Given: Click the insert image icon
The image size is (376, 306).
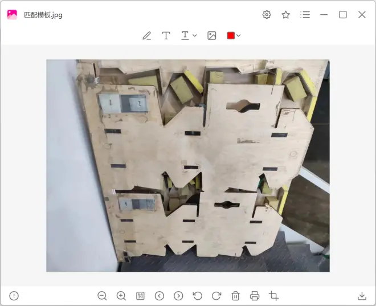Looking at the screenshot, I should (x=212, y=36).
